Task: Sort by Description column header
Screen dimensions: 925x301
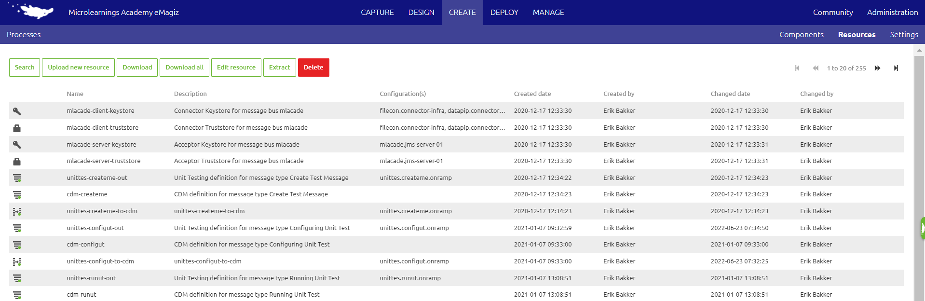Action: coord(190,94)
